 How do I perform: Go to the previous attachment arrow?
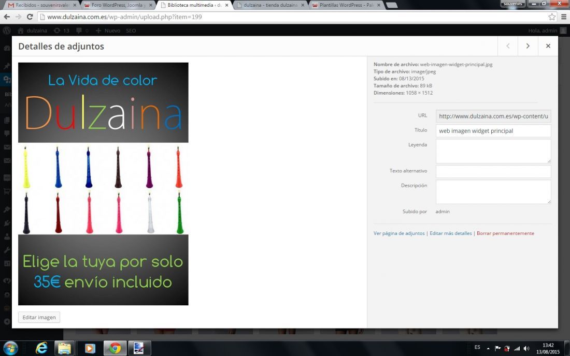click(508, 46)
